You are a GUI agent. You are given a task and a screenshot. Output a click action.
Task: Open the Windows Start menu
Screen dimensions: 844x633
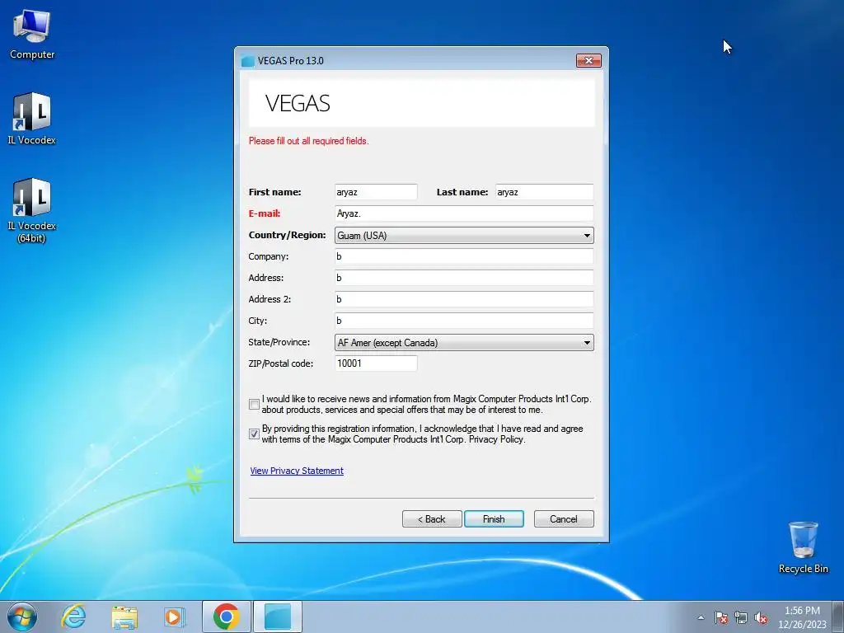click(x=22, y=617)
